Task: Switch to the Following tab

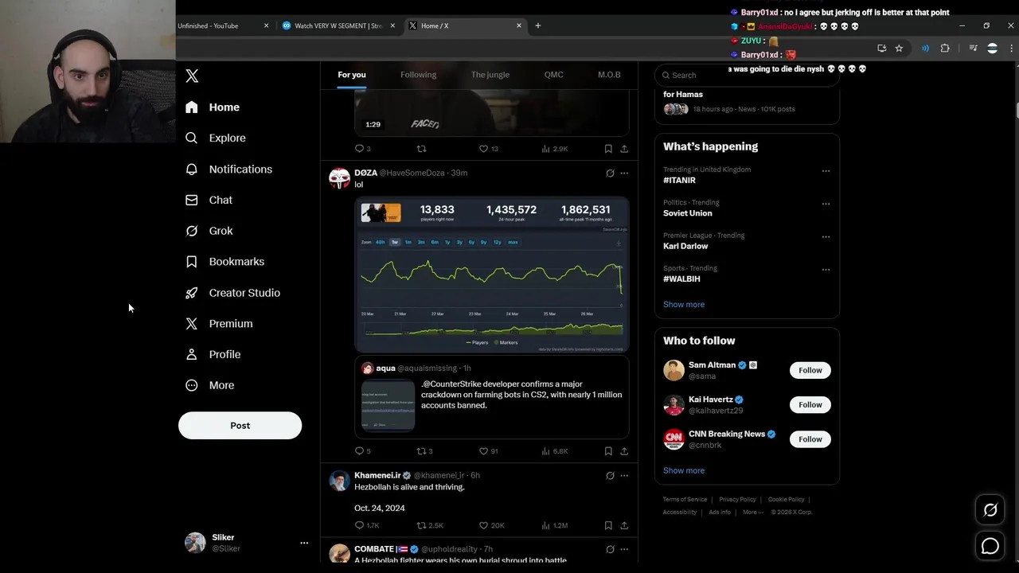Action: [418, 75]
